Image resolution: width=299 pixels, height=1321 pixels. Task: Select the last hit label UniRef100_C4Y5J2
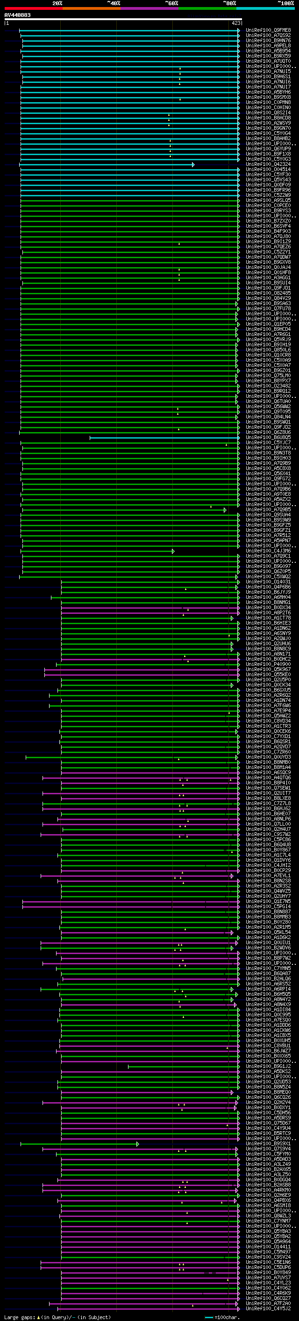coord(268,1308)
